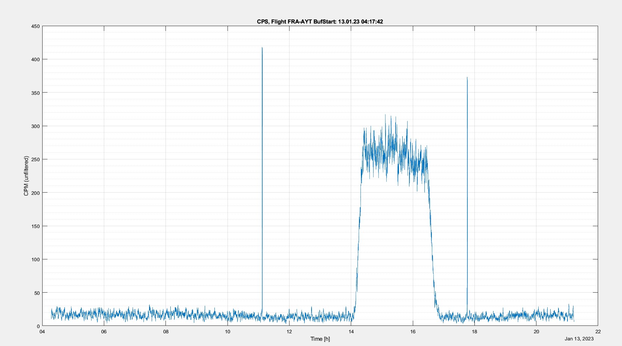This screenshot has height=346, width=622.
Task: Click x-axis tick label 04
Action: tap(42, 332)
